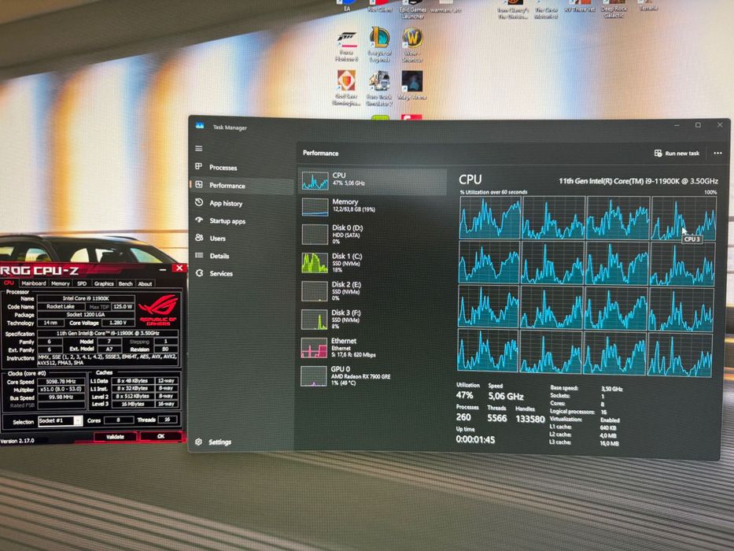The height and width of the screenshot is (551, 734).
Task: Click the Validate button in CPU-Z
Action: pos(115,437)
